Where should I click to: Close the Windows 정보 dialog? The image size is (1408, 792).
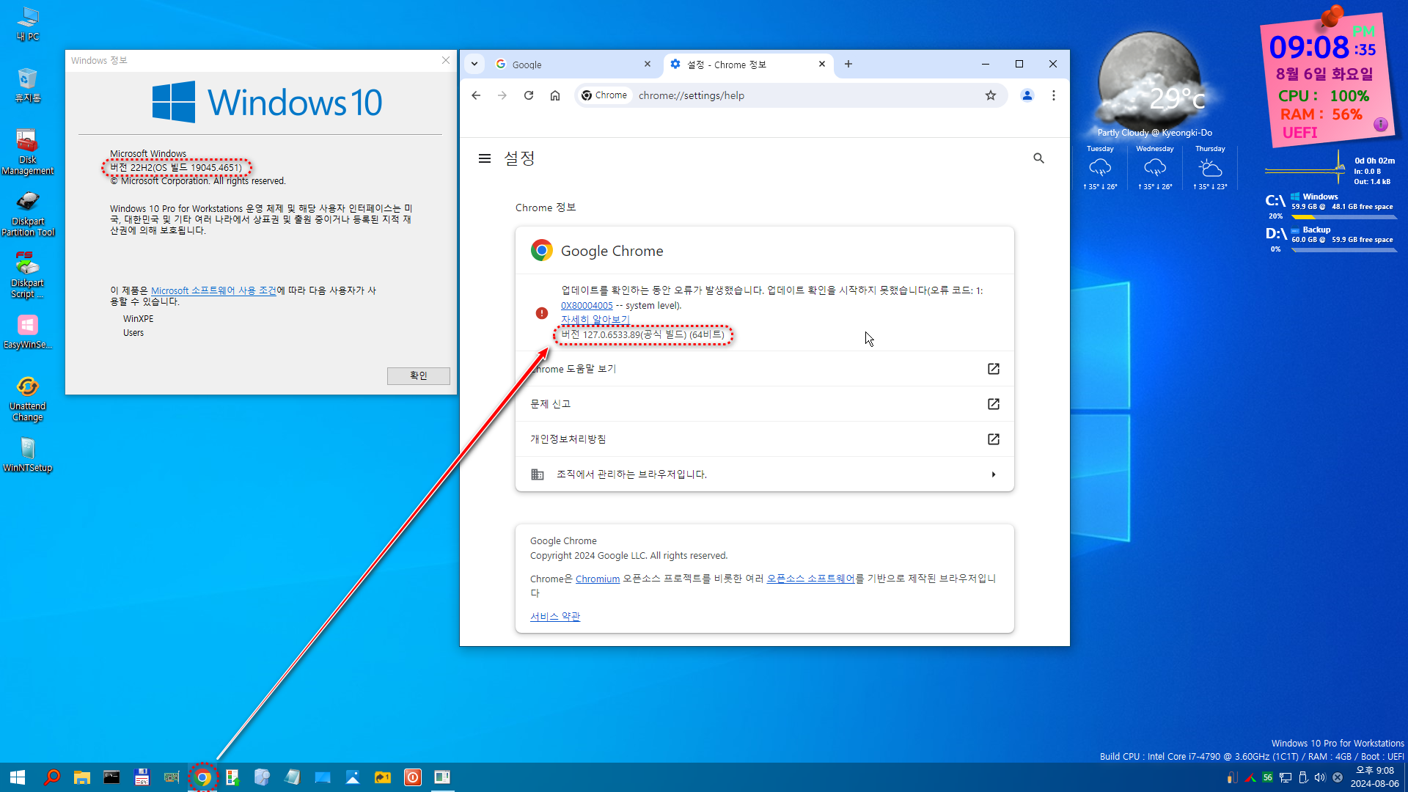(x=446, y=60)
